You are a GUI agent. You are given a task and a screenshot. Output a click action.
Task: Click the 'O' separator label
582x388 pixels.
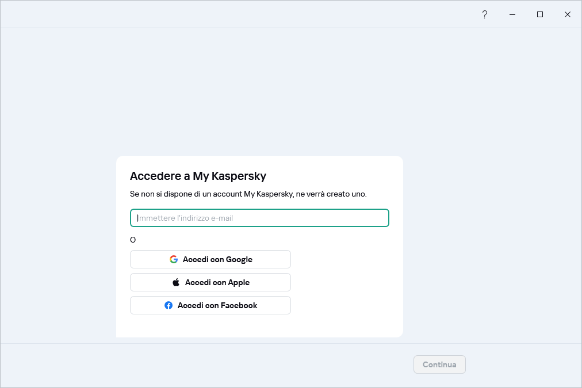(x=133, y=240)
